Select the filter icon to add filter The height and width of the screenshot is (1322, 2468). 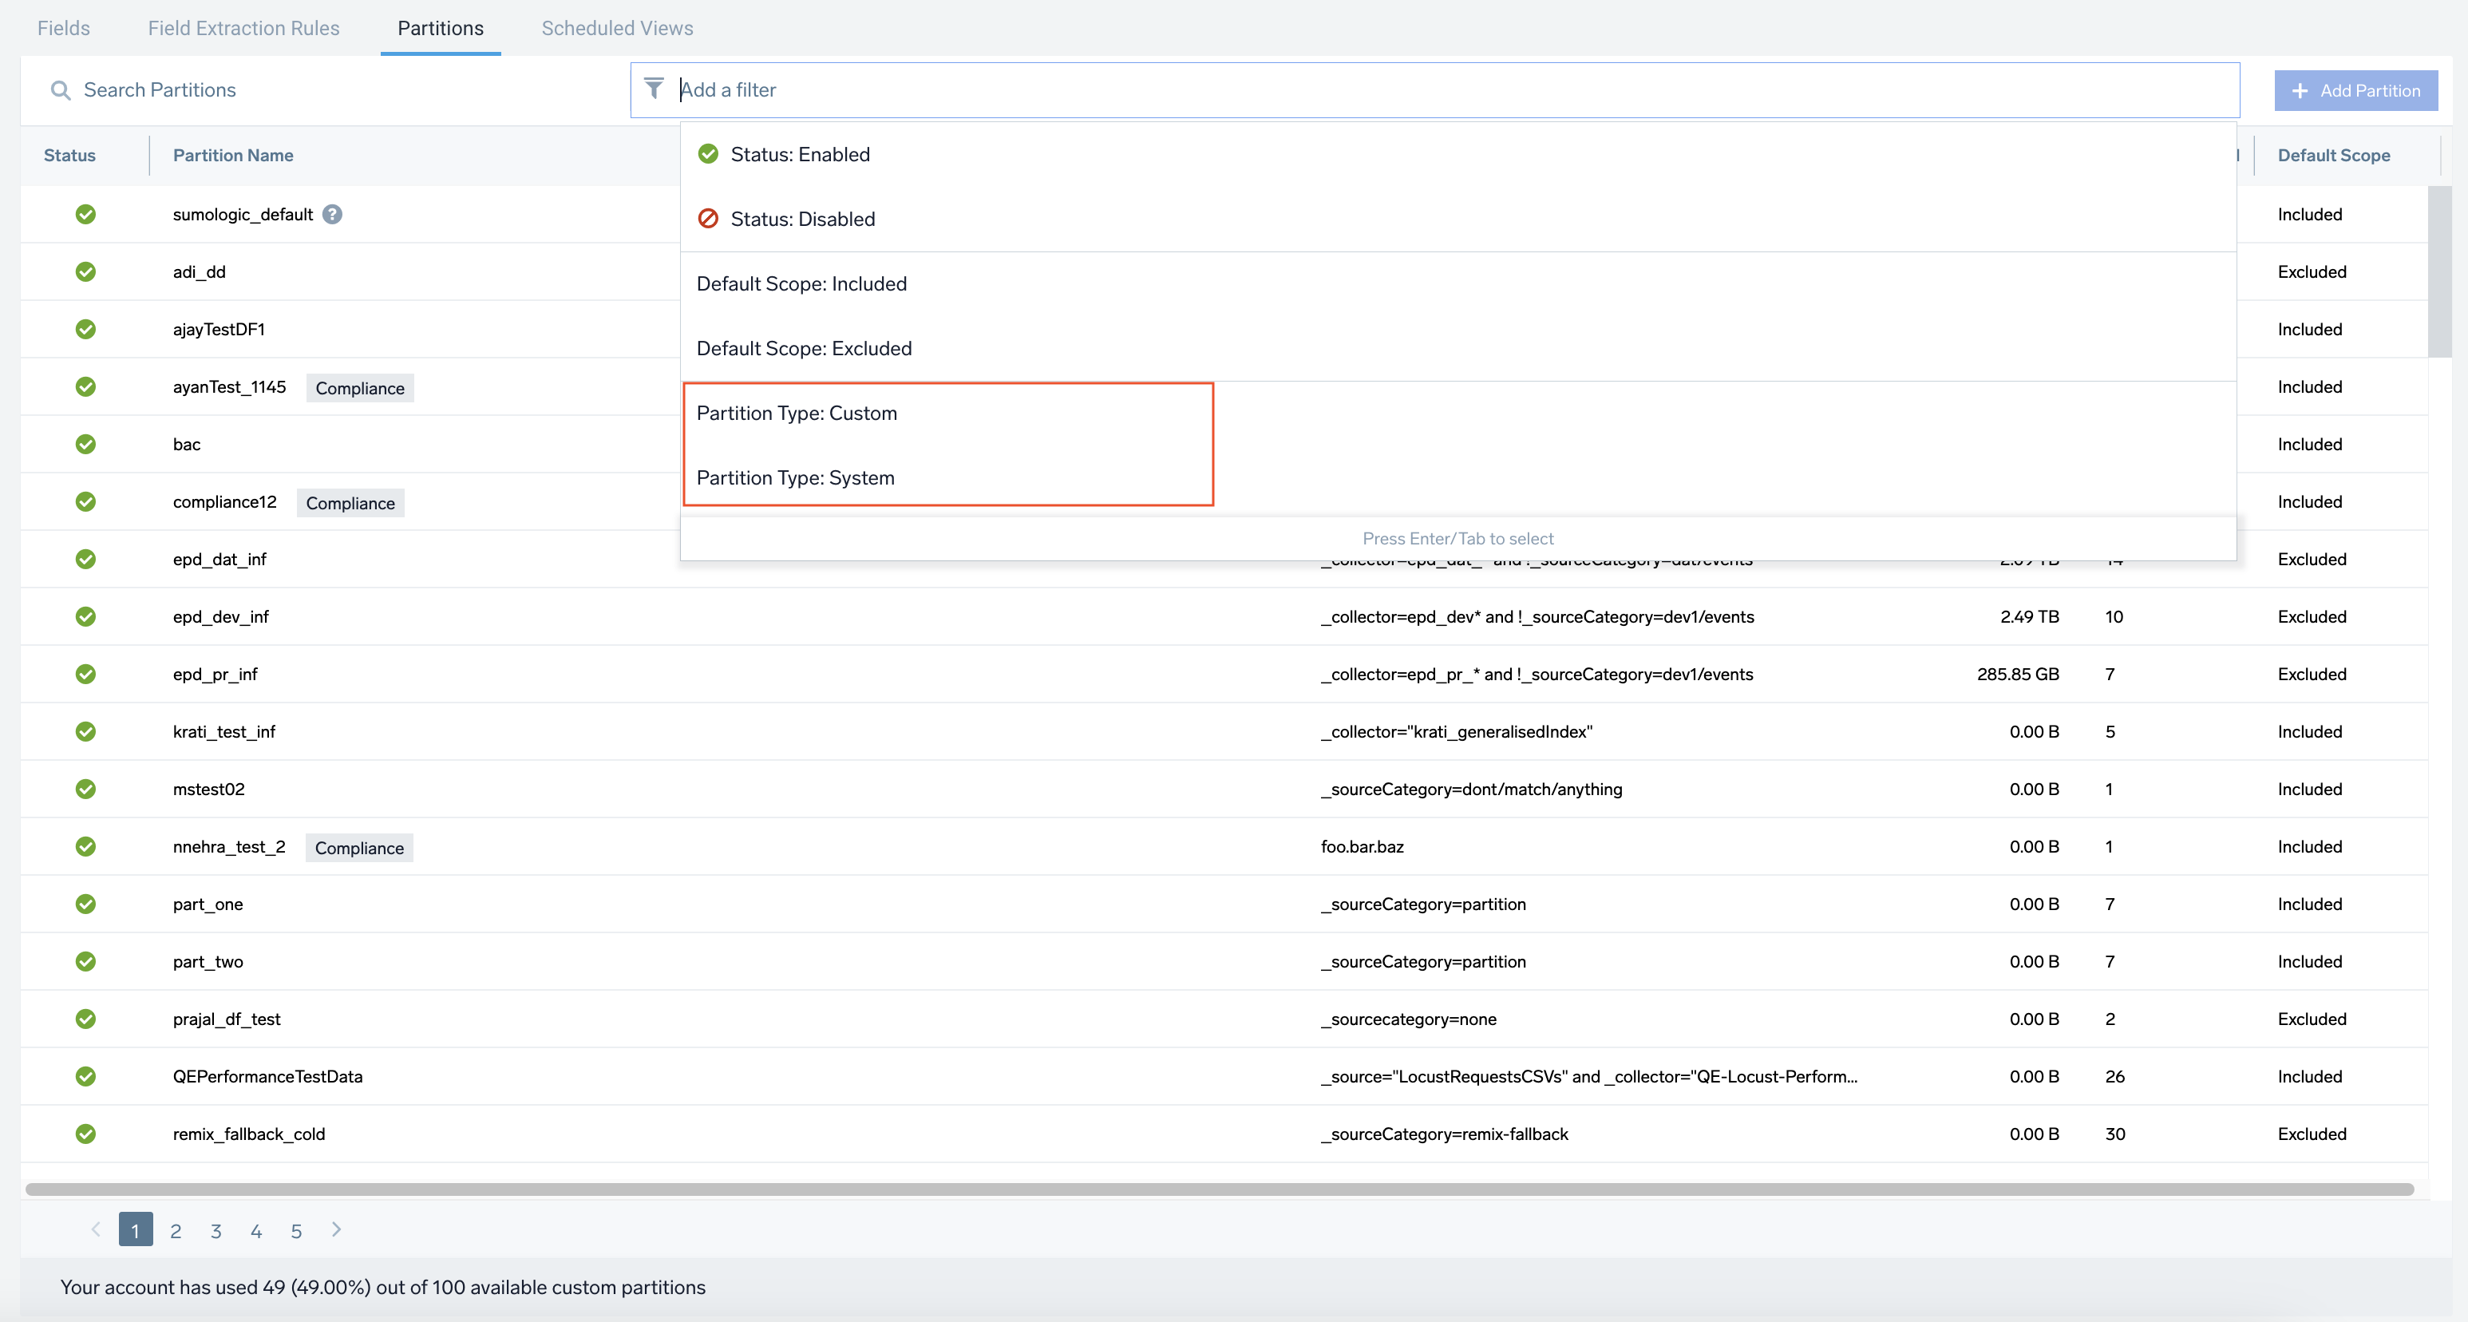coord(653,88)
